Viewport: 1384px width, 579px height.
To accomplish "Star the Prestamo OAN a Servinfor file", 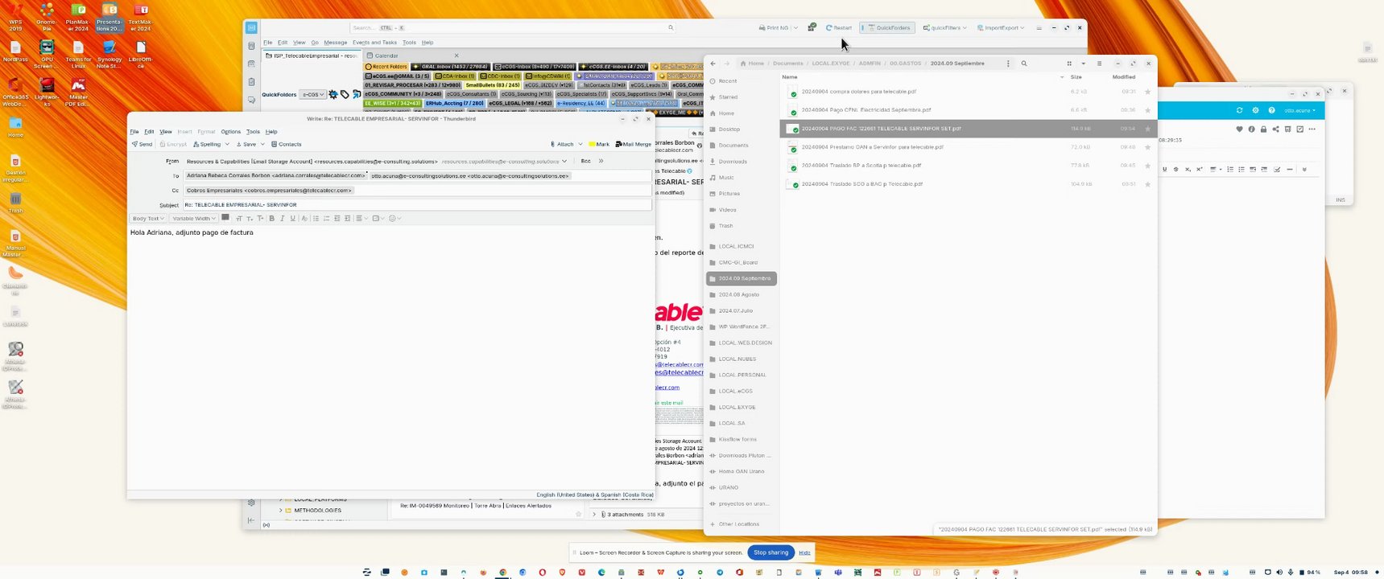I will [x=1147, y=147].
